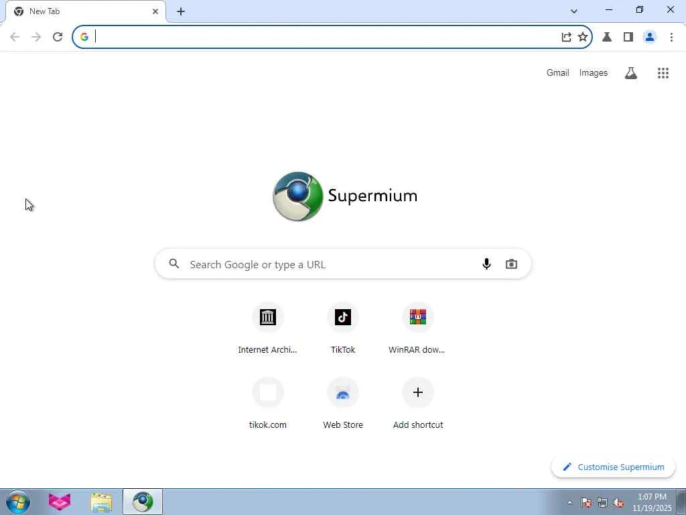The height and width of the screenshot is (515, 686).
Task: Close the New Tab tab
Action: point(155,11)
